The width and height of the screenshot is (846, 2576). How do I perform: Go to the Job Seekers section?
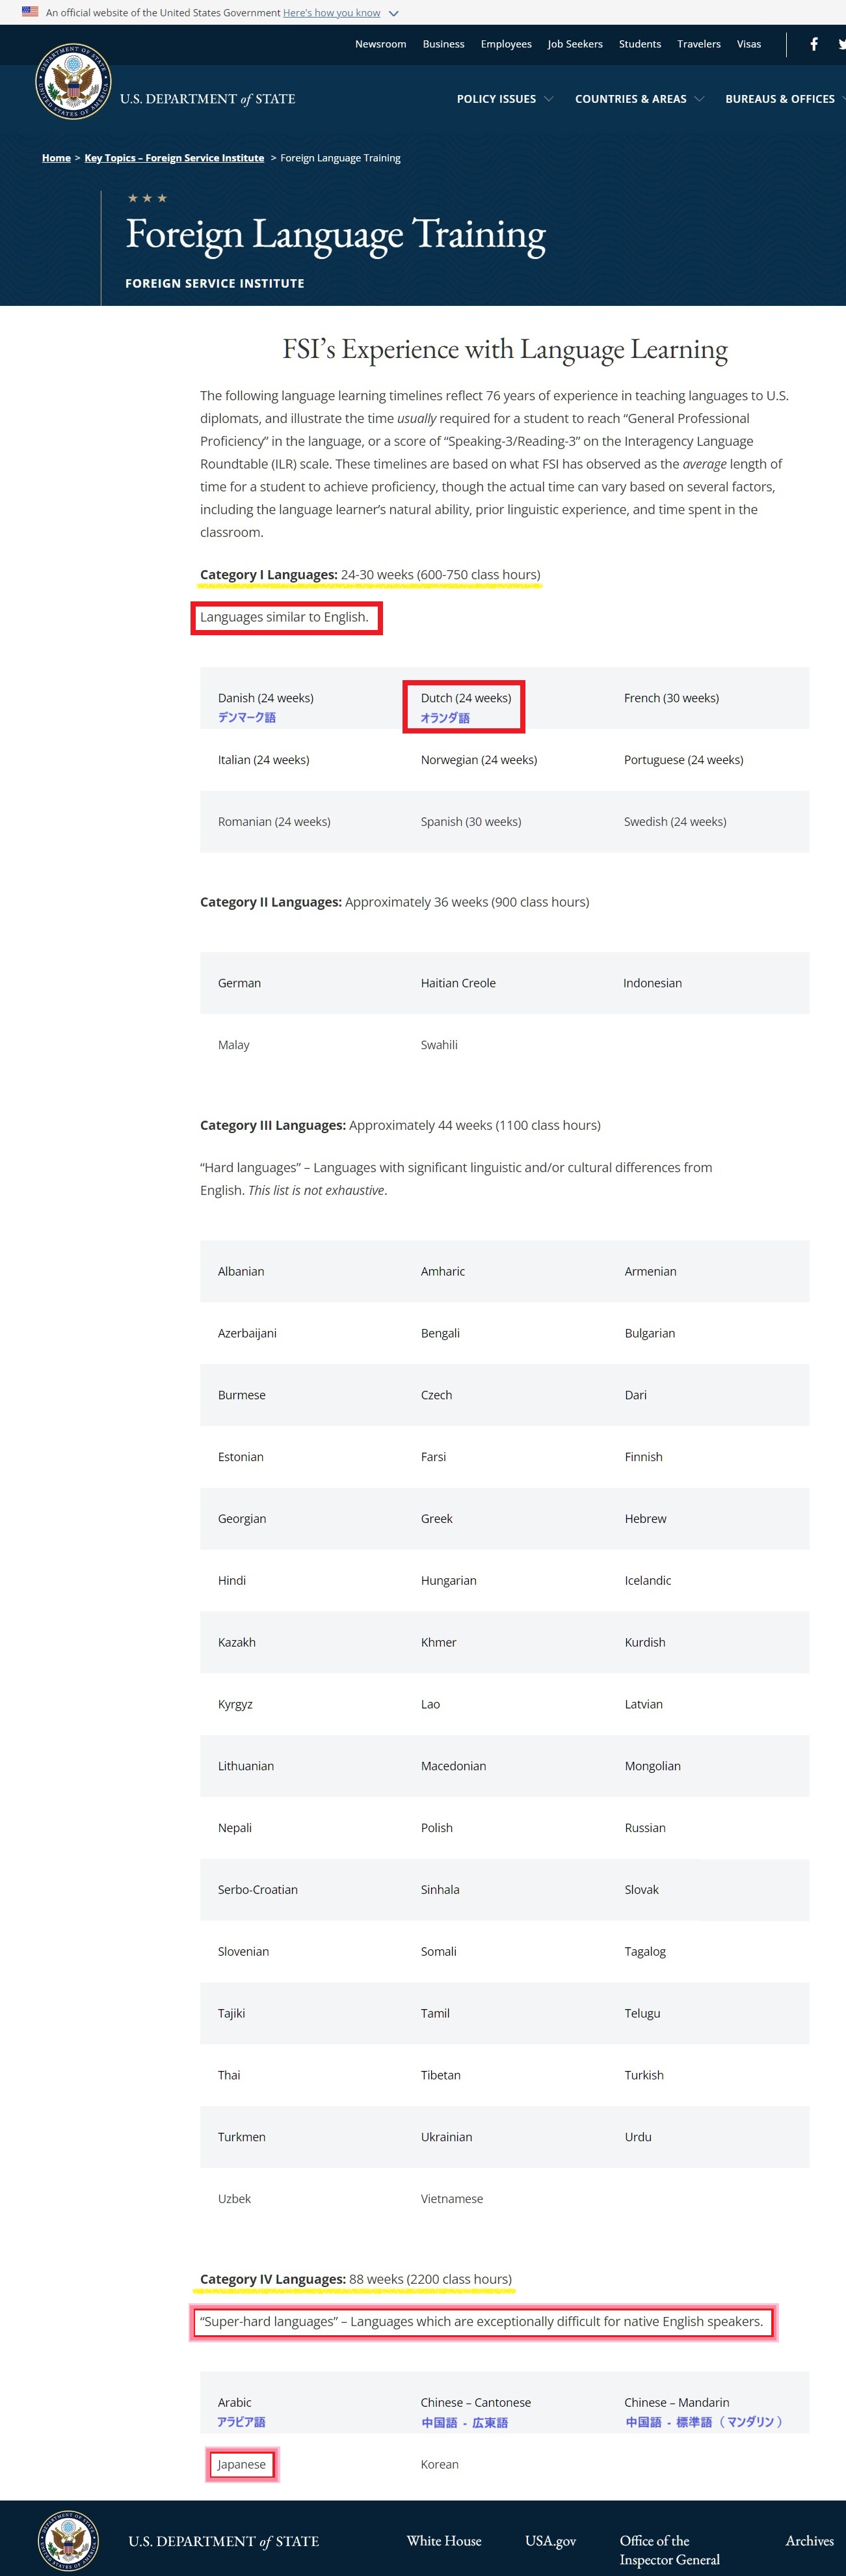575,44
